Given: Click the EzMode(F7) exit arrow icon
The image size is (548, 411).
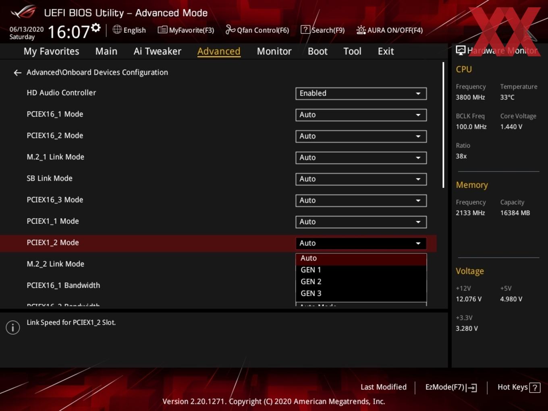Looking at the screenshot, I should (x=471, y=388).
